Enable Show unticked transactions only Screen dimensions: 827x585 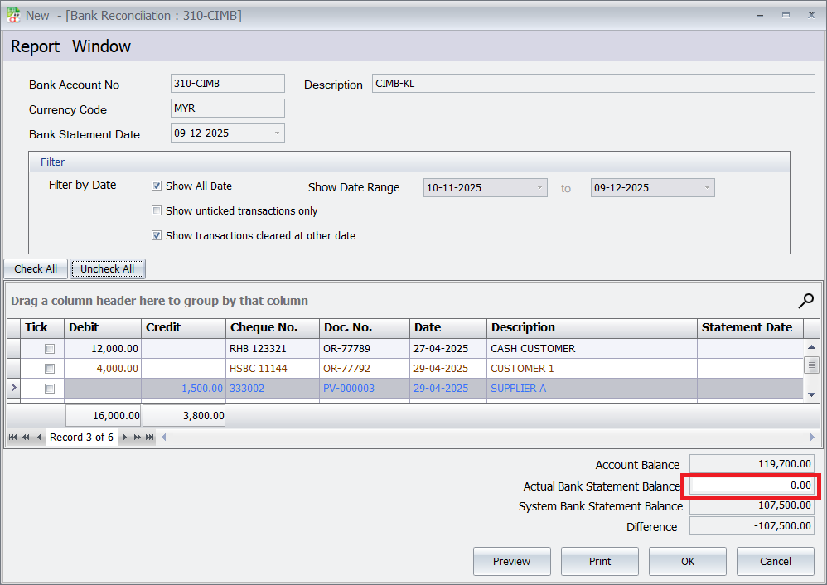click(x=157, y=210)
